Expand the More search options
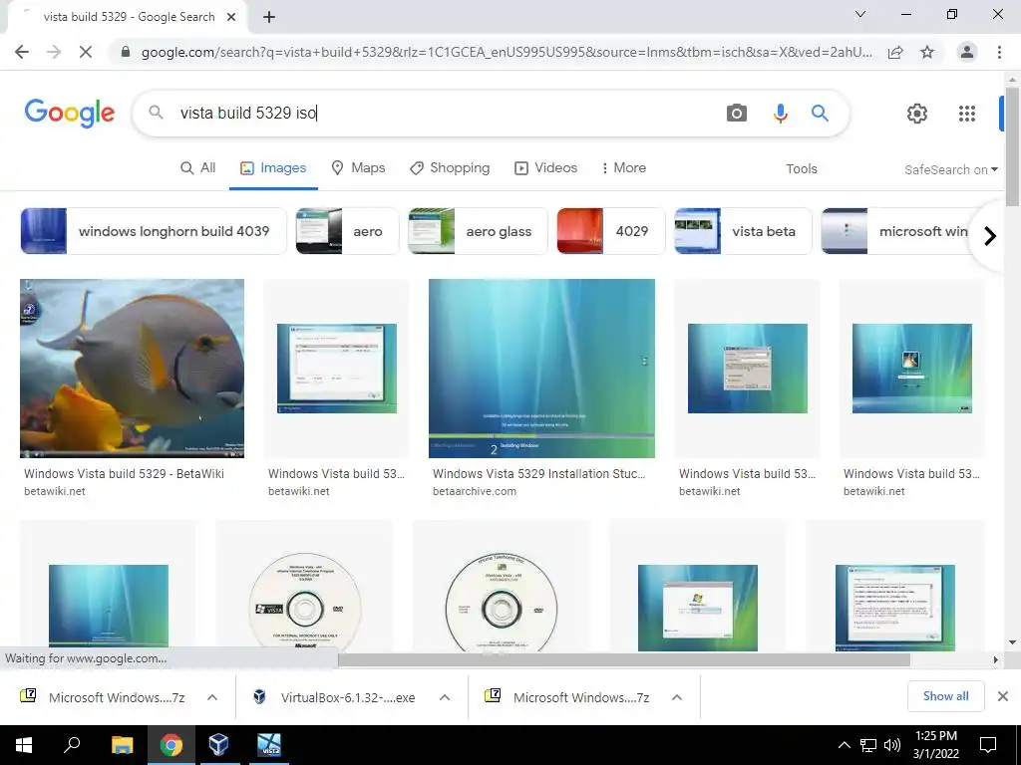 (x=624, y=167)
